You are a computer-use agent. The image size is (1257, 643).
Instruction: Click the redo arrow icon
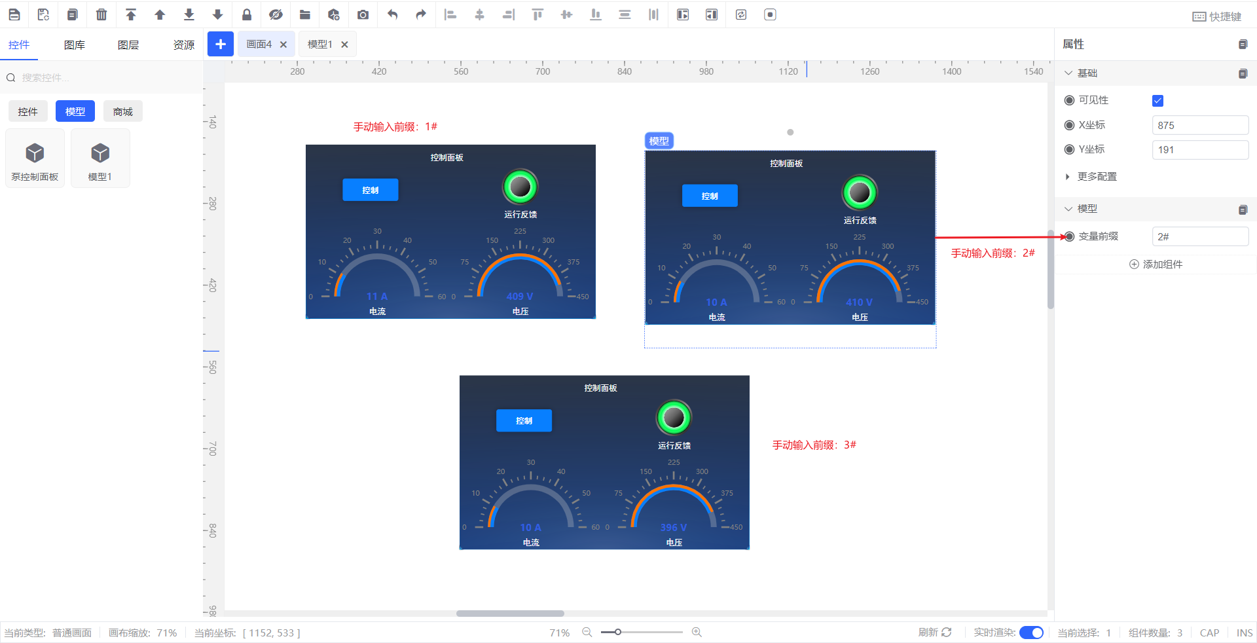421,14
